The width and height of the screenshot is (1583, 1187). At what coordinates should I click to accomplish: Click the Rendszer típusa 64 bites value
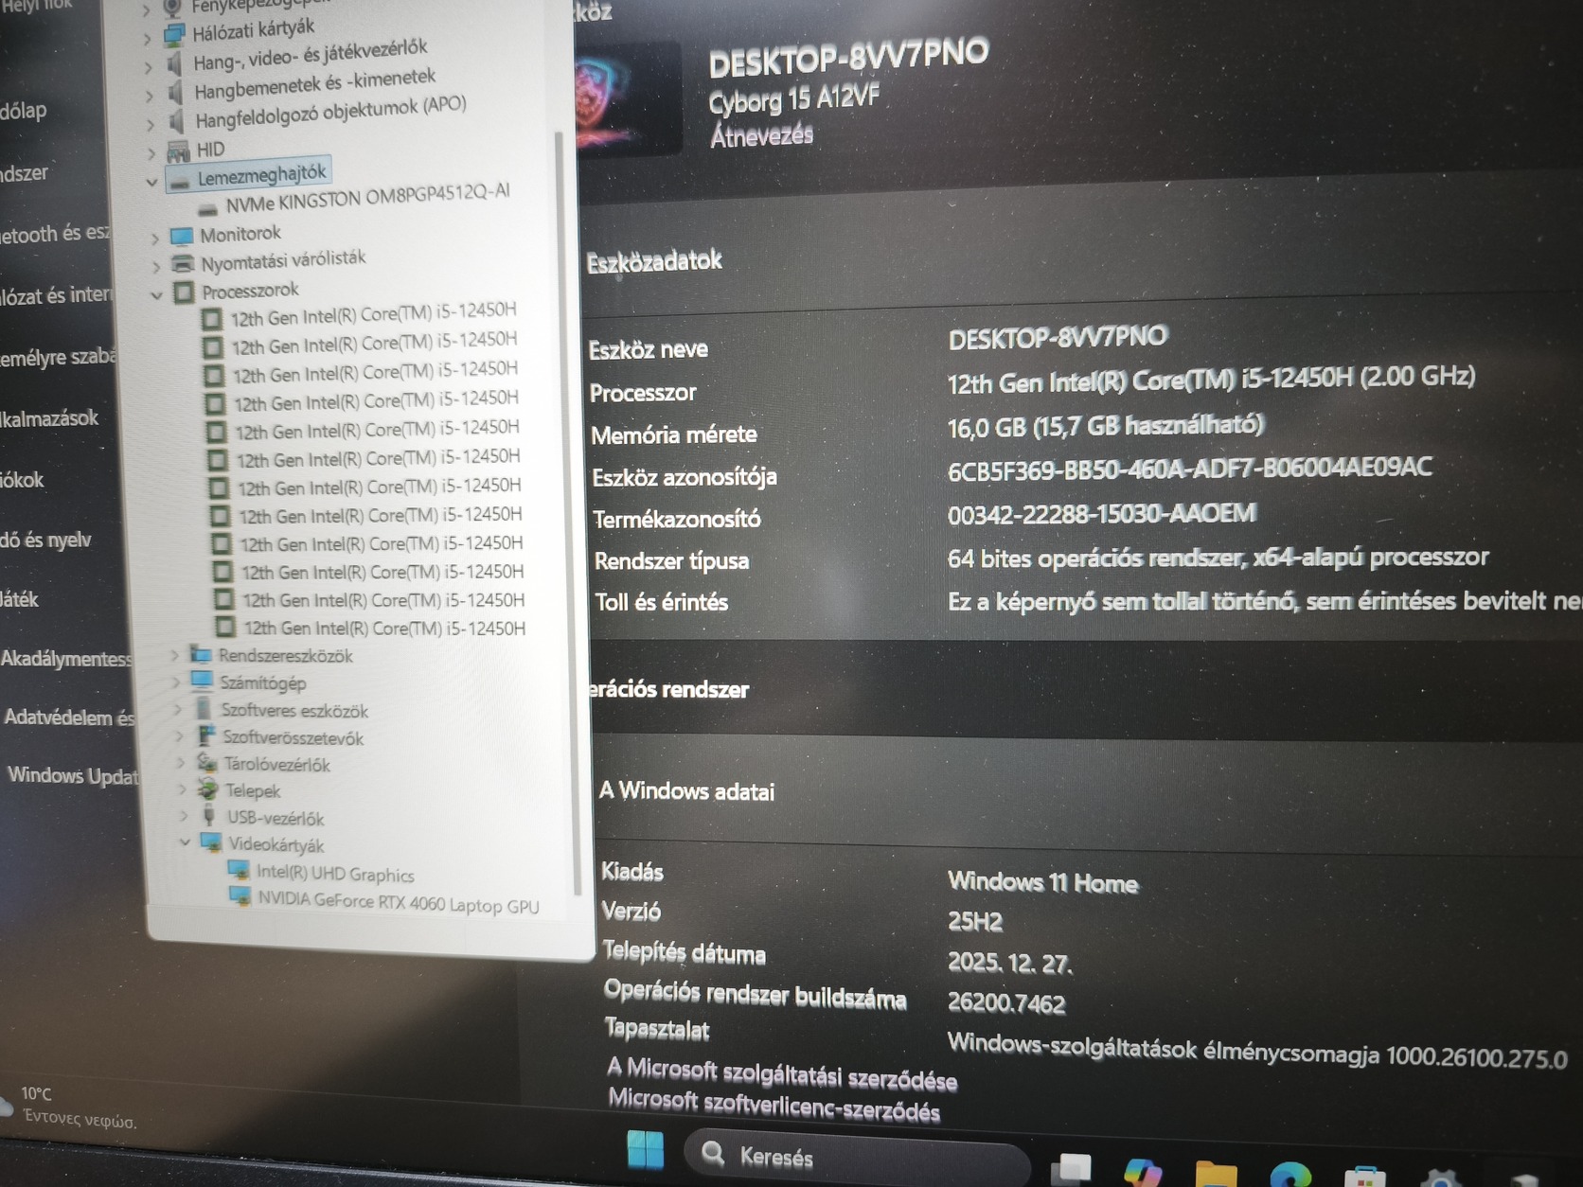[1218, 558]
